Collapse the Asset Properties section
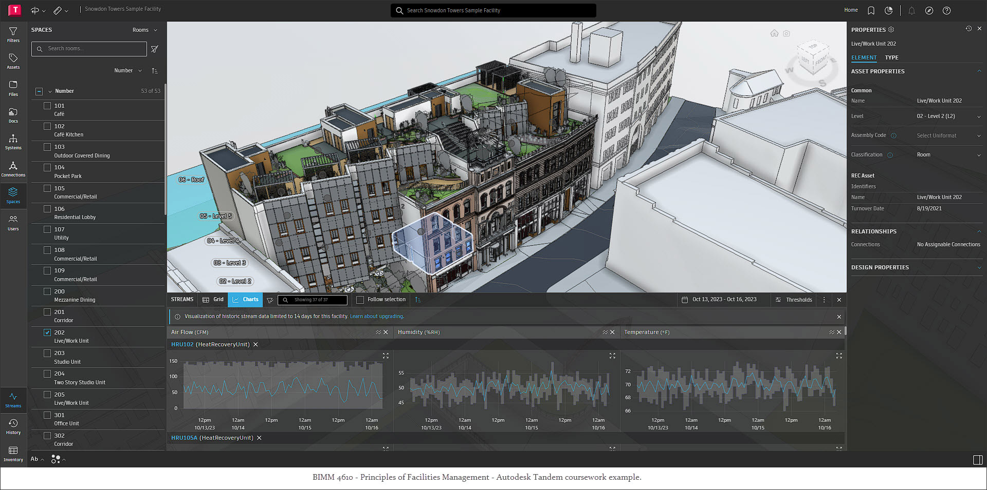Screen dimensions: 987x490 click(979, 71)
